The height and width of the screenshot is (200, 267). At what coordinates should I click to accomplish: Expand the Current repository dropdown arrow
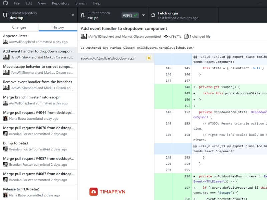(73, 15)
